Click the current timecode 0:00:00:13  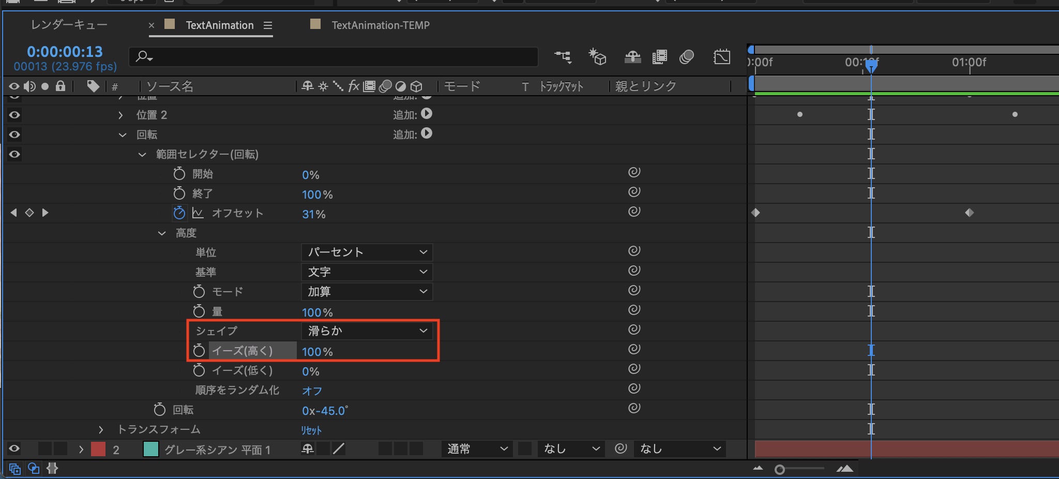(x=65, y=52)
